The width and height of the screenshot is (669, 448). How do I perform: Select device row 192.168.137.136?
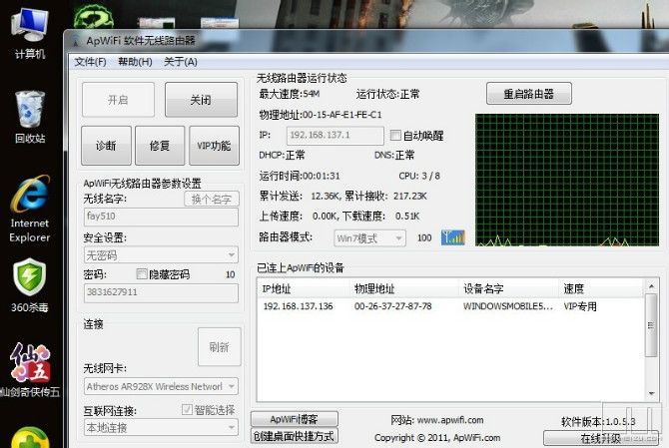(451, 306)
